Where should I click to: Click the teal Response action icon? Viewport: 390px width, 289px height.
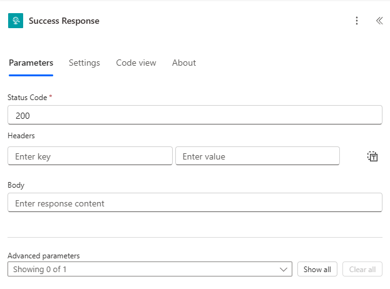point(15,21)
